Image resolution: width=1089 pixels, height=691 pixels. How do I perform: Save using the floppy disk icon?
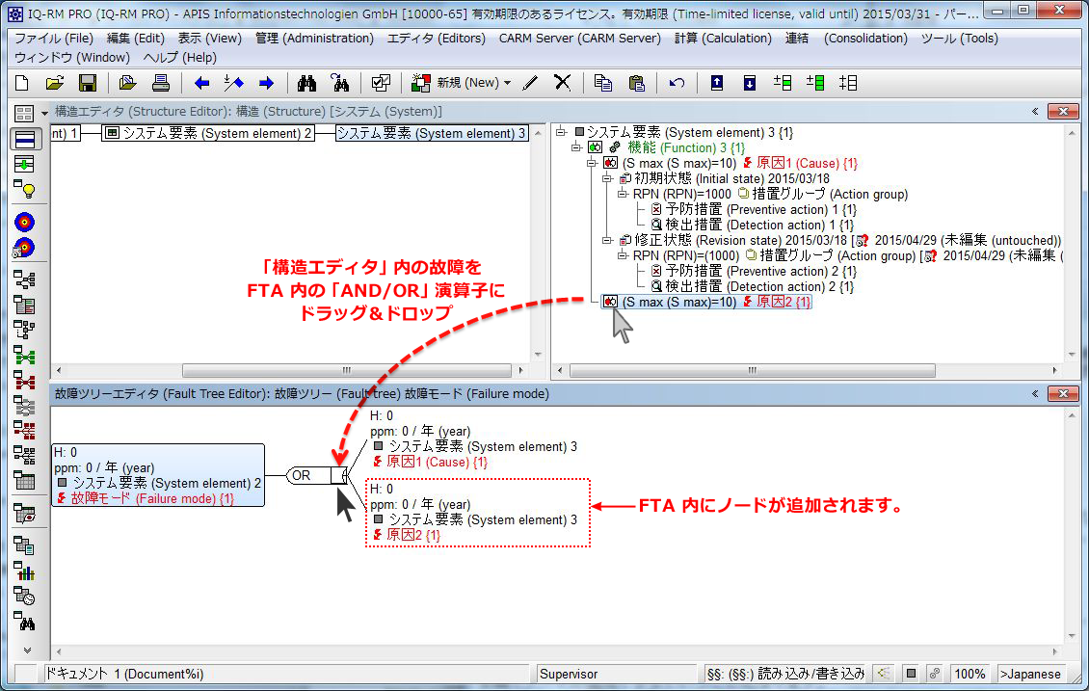point(88,83)
